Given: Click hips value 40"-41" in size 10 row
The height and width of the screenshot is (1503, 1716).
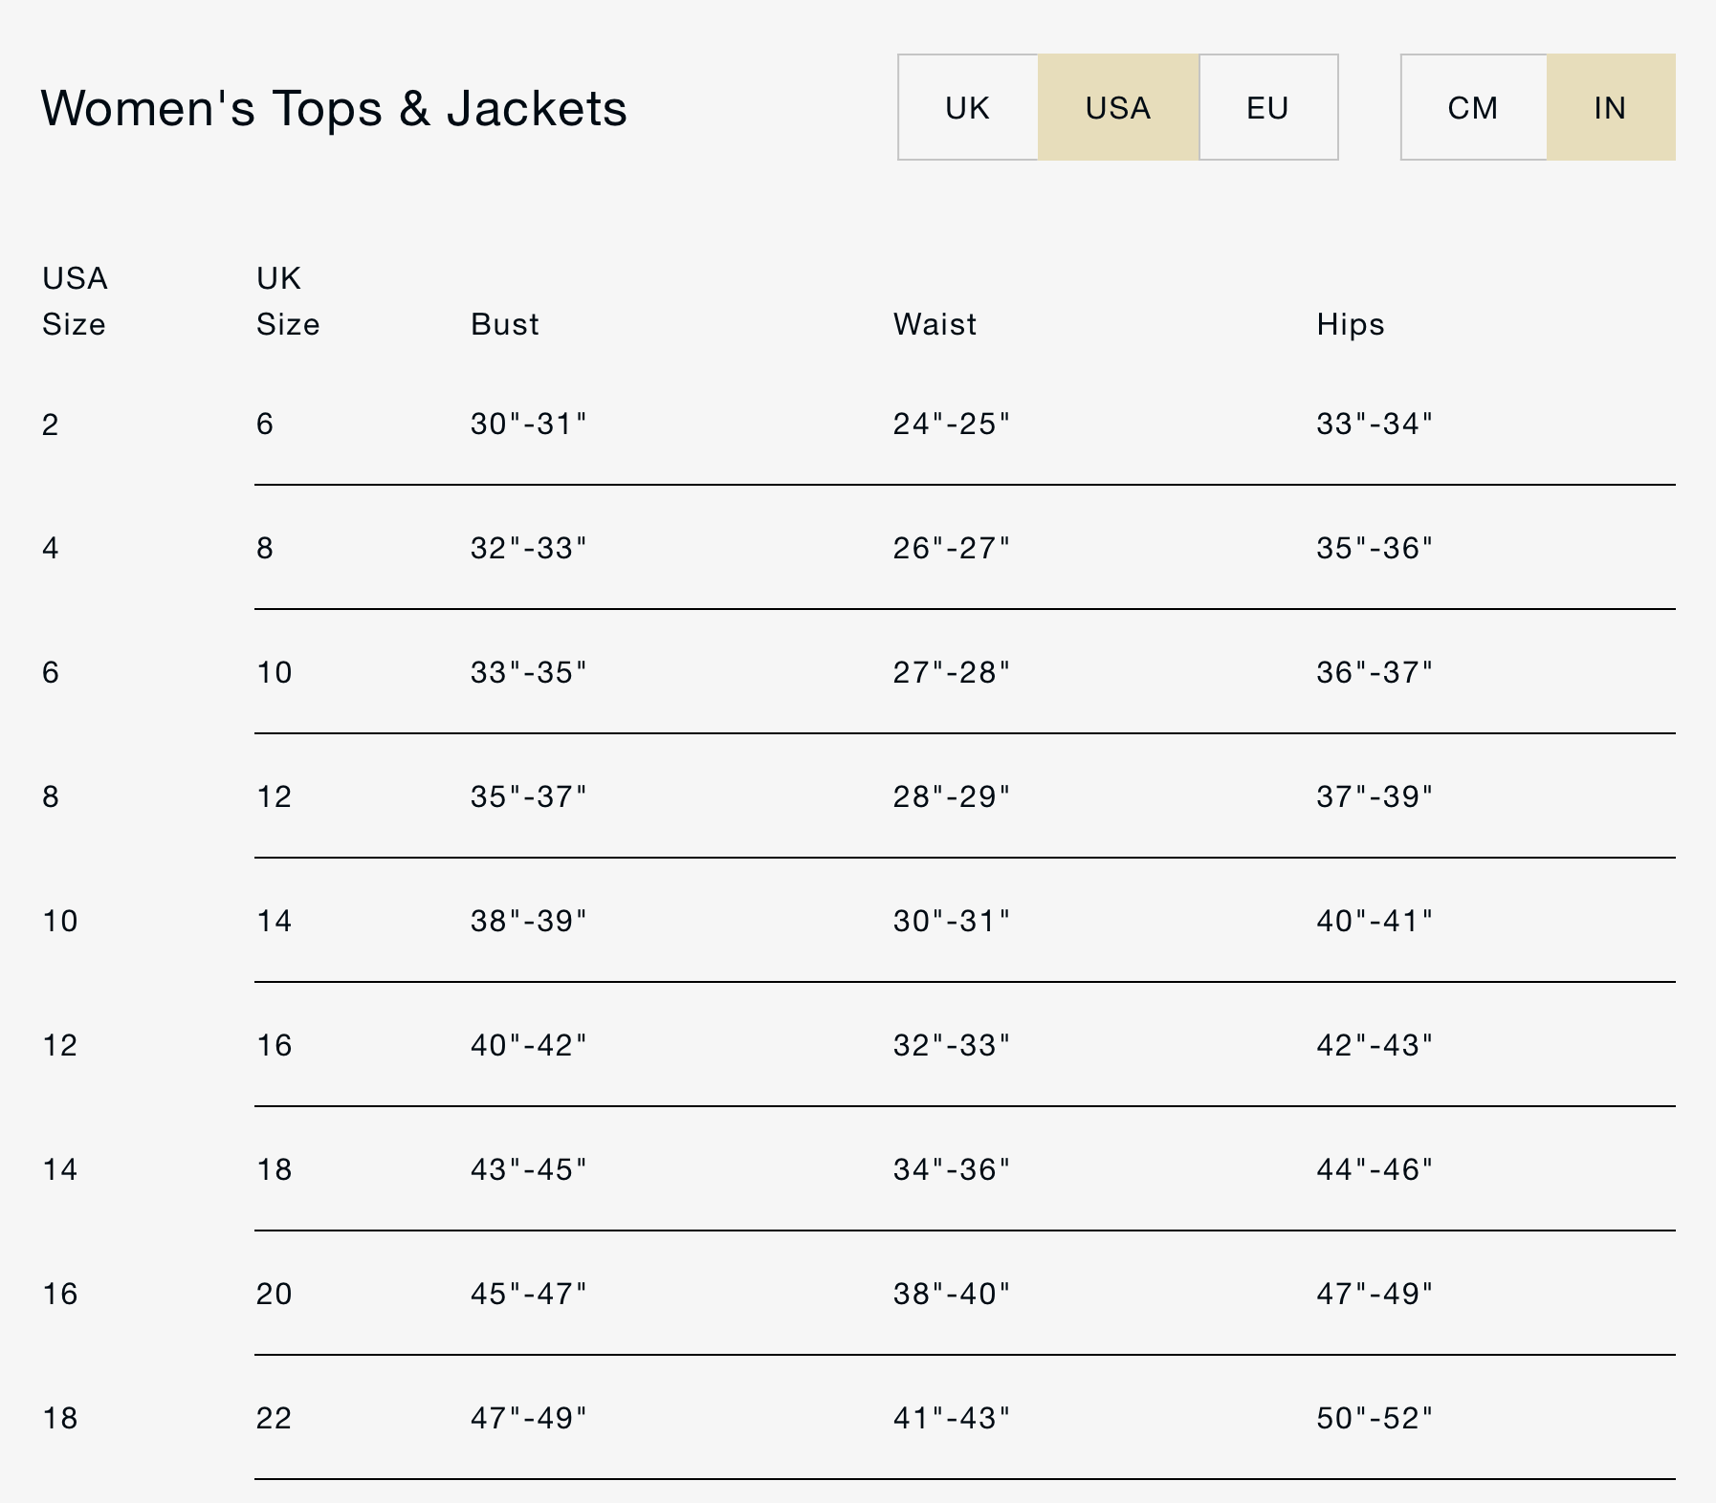Looking at the screenshot, I should [x=1374, y=921].
